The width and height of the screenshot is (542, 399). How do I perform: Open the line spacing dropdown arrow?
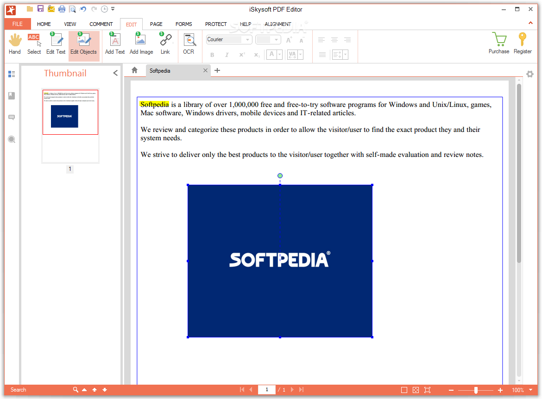coord(345,55)
